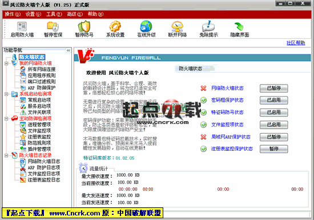Screen dimensions: 314x220
Task: Select 所有网络连接 tree item
Action: coord(42,69)
